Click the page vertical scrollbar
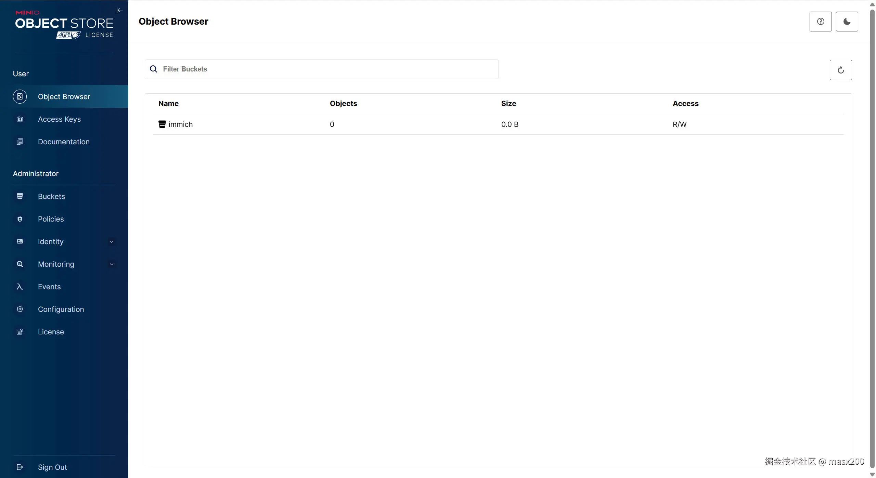Screen dimensions: 876x478 coord(872,239)
